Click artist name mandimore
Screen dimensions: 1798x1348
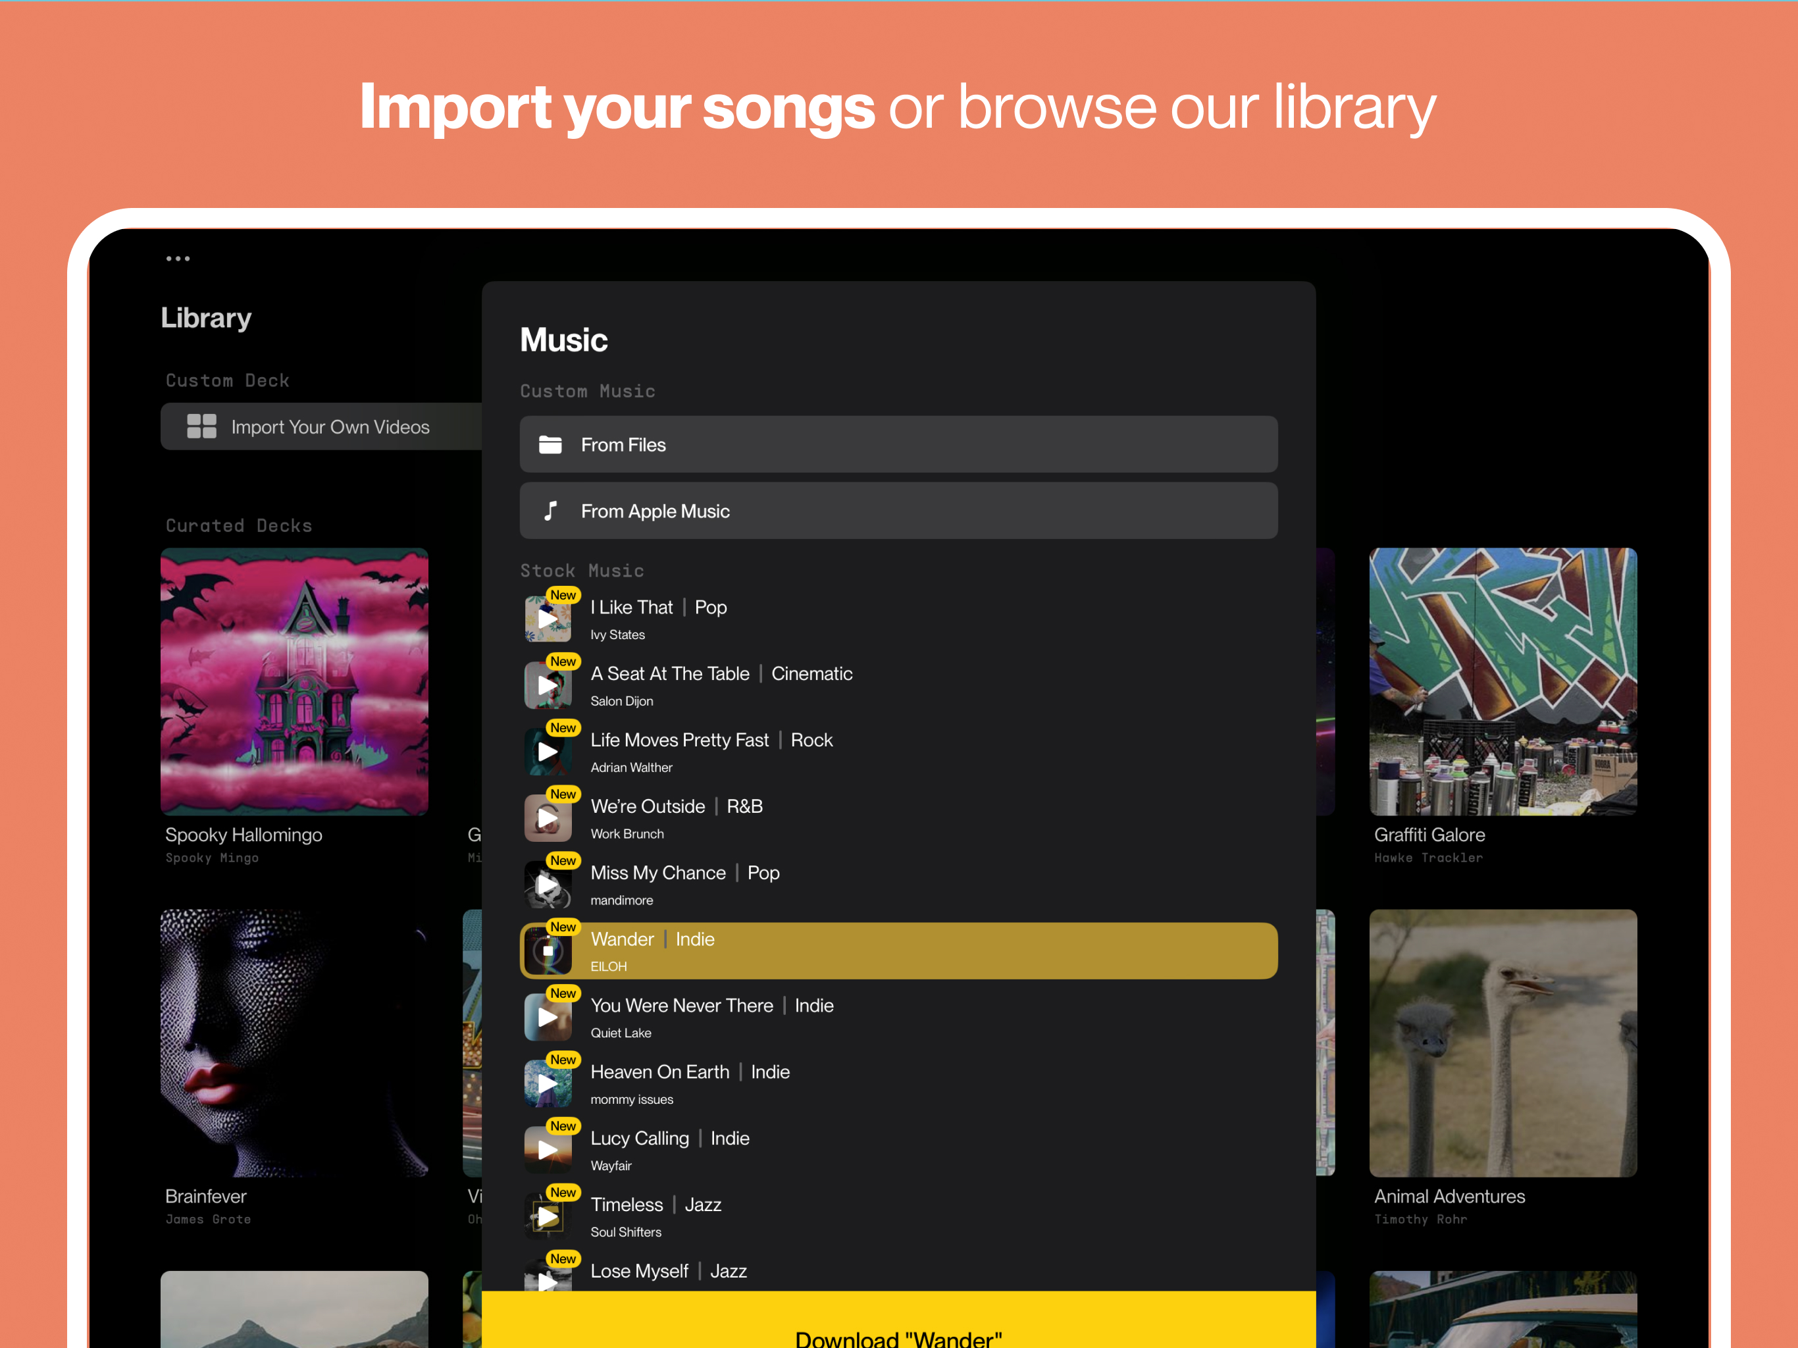tap(622, 900)
